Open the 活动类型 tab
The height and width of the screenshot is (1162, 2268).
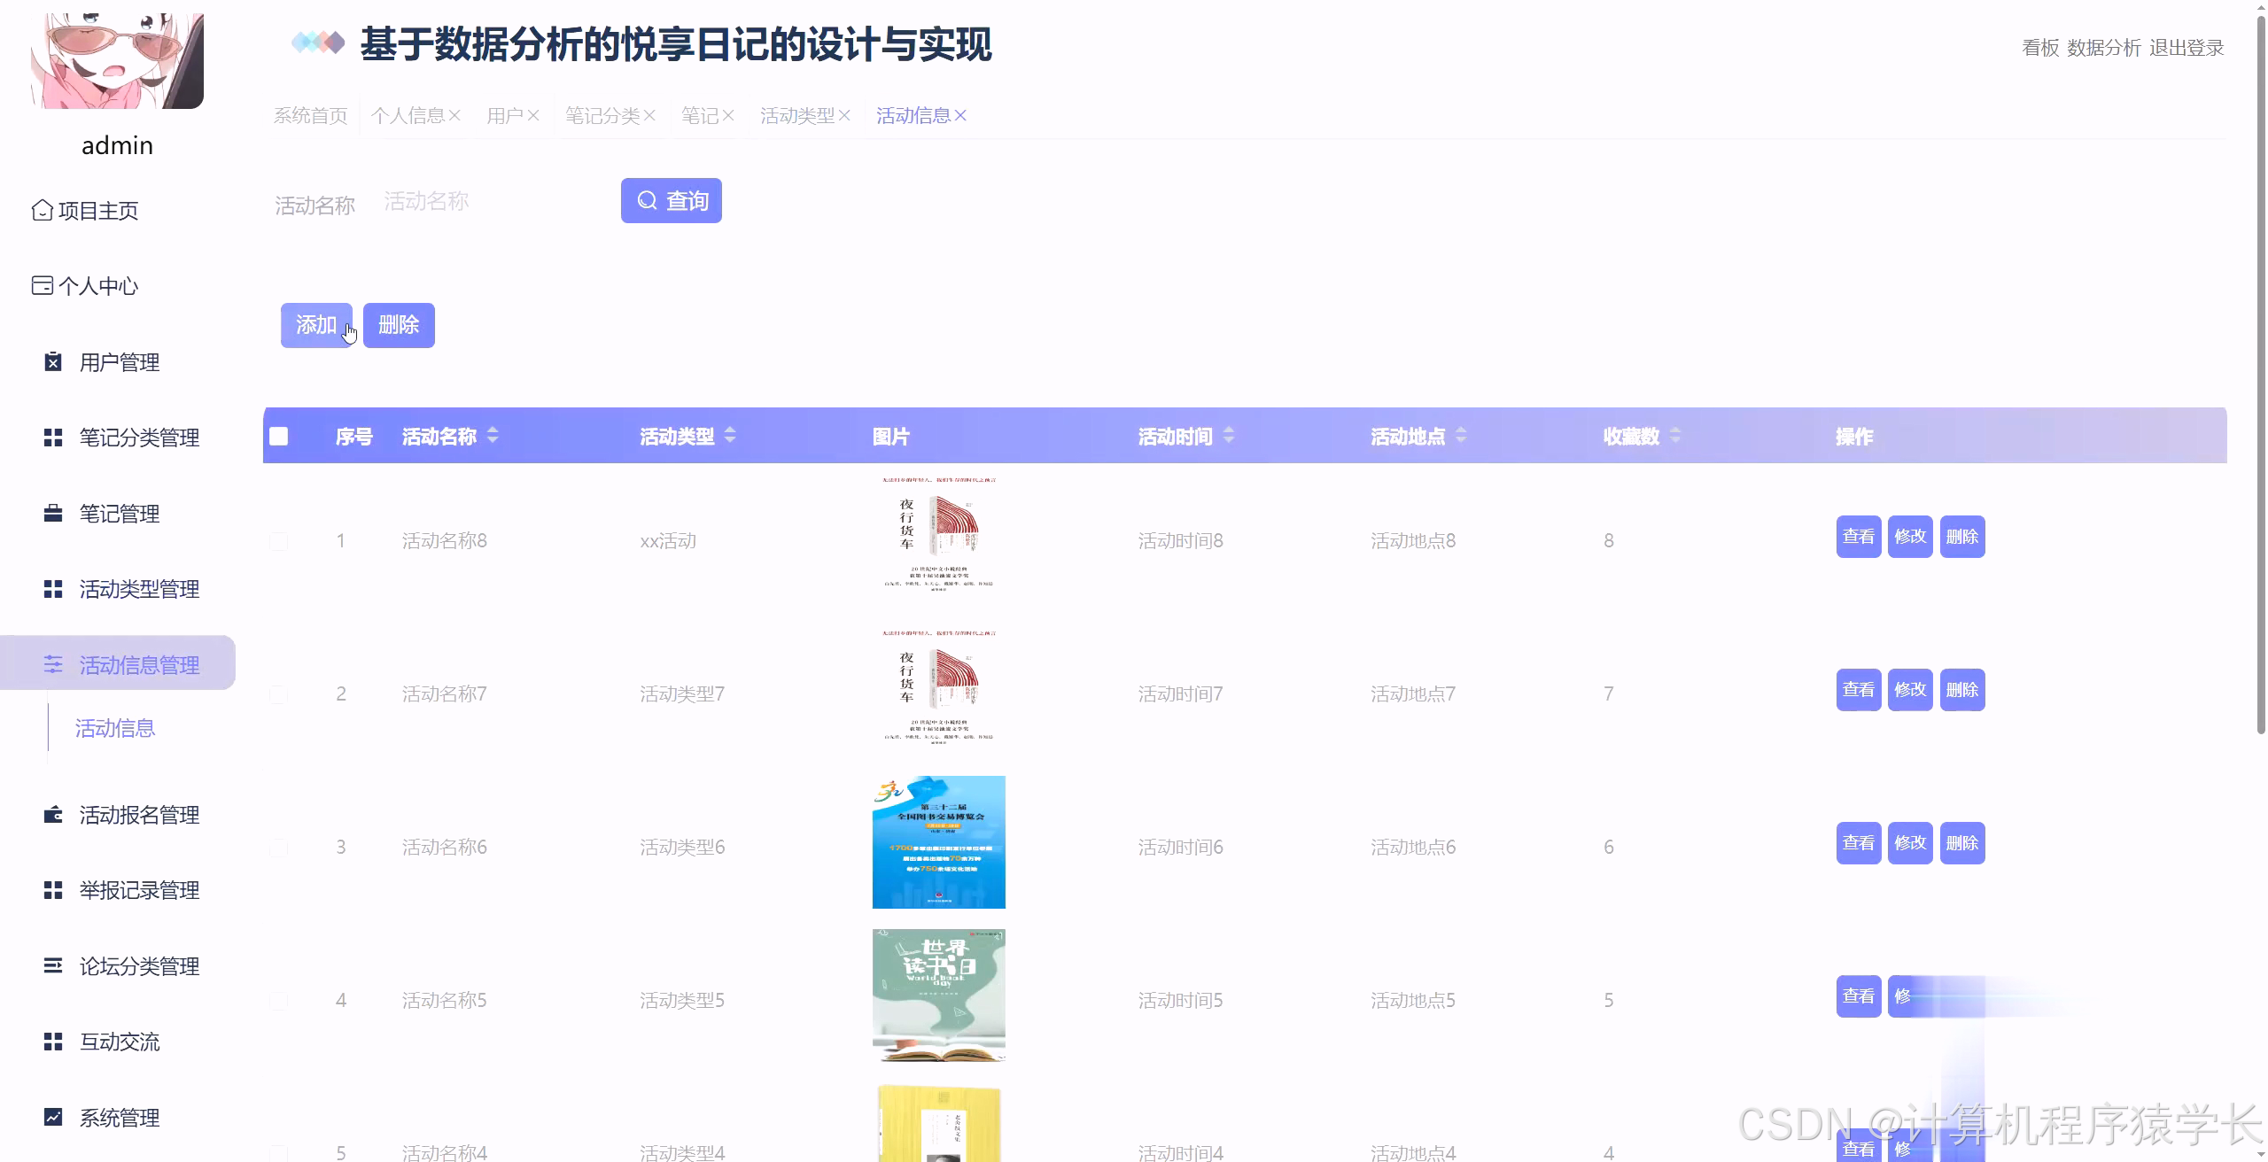coord(797,114)
